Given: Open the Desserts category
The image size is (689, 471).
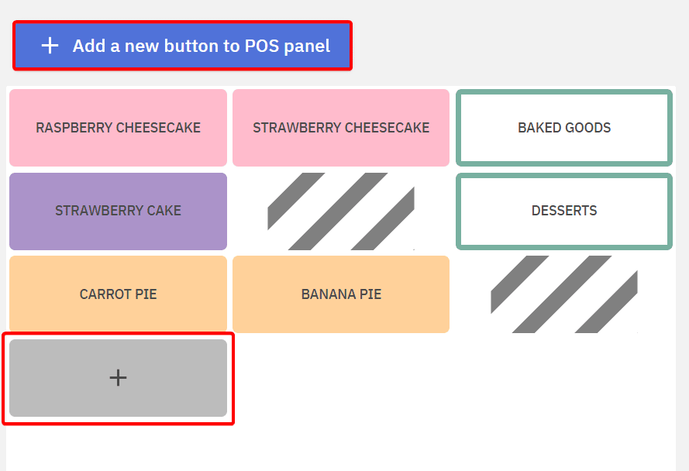Looking at the screenshot, I should coord(563,211).
